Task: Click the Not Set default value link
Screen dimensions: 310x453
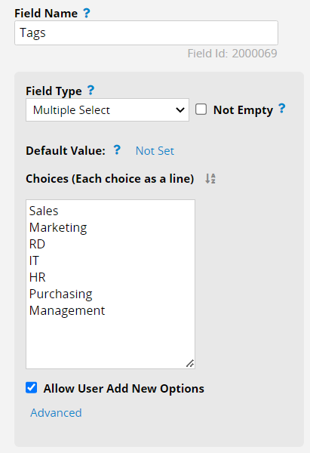Action: (x=155, y=151)
